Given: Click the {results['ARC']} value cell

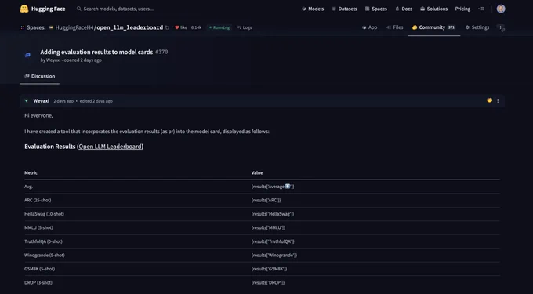Looking at the screenshot, I should [x=266, y=200].
